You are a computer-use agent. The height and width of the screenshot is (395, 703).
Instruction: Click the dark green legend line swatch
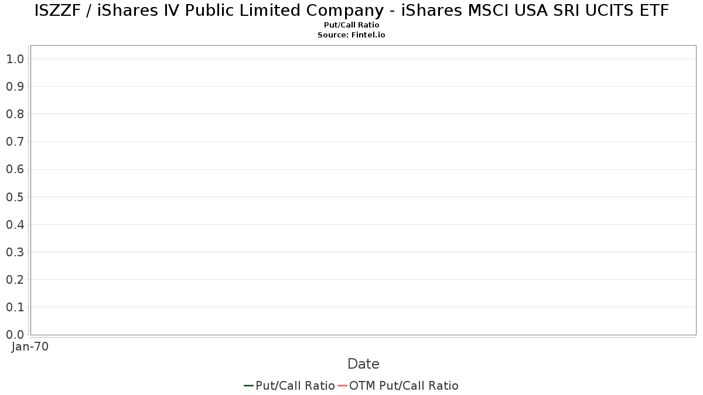248,386
